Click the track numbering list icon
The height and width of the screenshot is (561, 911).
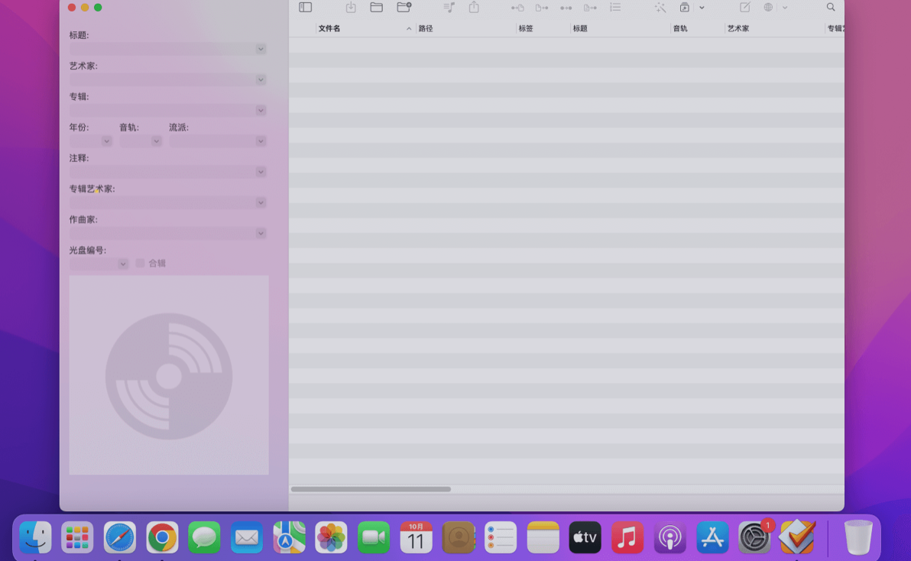[x=615, y=7]
